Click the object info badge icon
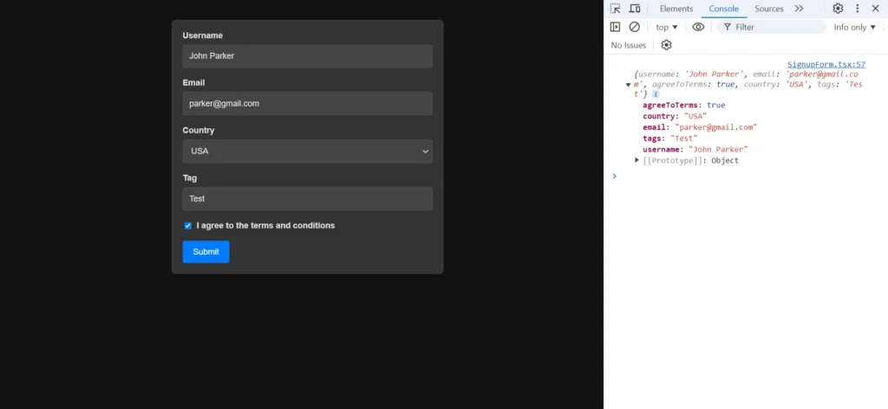This screenshot has width=888, height=409. pos(656,94)
